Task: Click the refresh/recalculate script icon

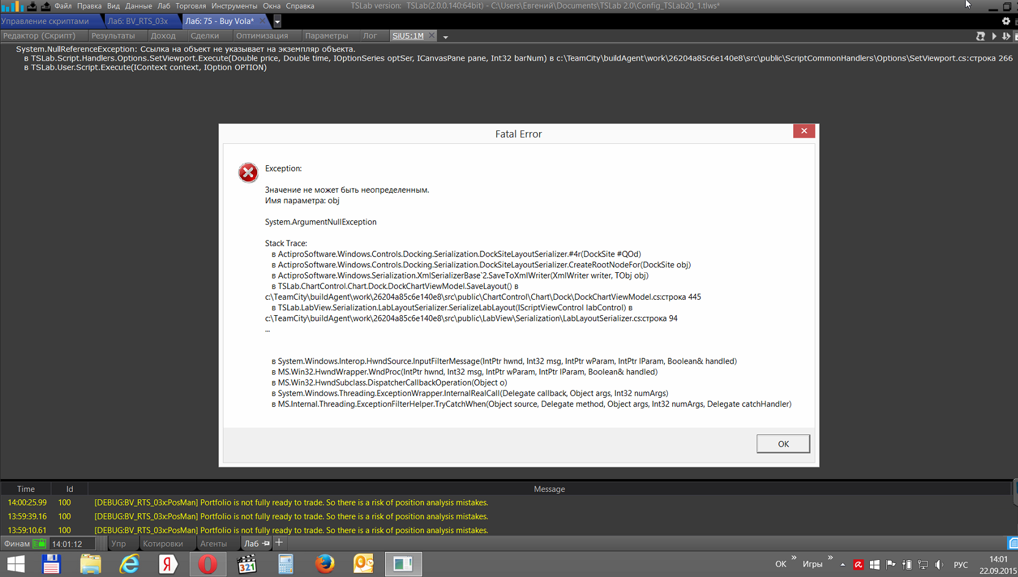Action: [x=981, y=36]
